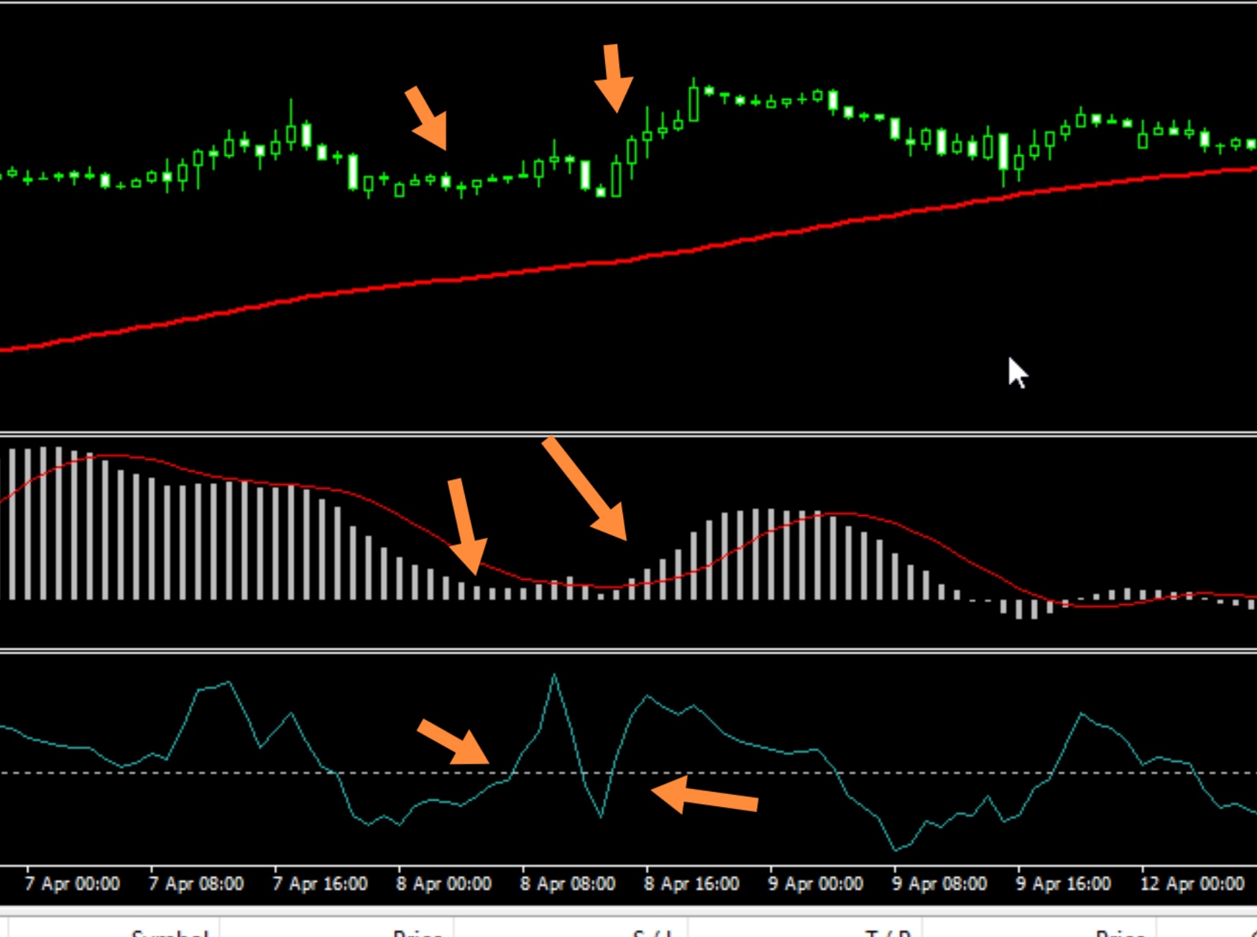Viewport: 1257px width, 937px height.
Task: Click the left-pointing orange arrow in the bottom oscillator pane
Action: pyautogui.click(x=704, y=796)
